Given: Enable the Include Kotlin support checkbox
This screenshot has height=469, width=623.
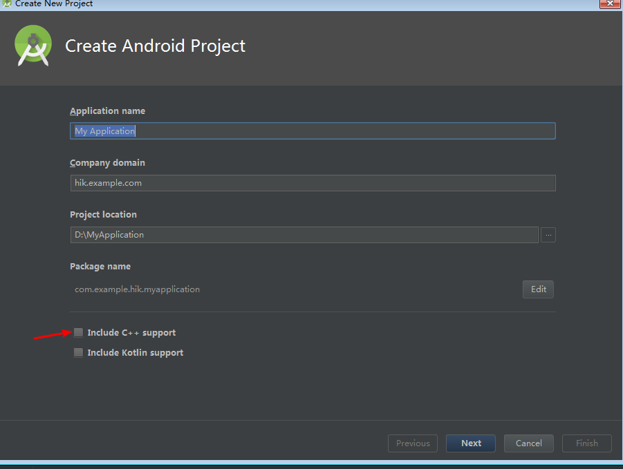Looking at the screenshot, I should coord(79,352).
